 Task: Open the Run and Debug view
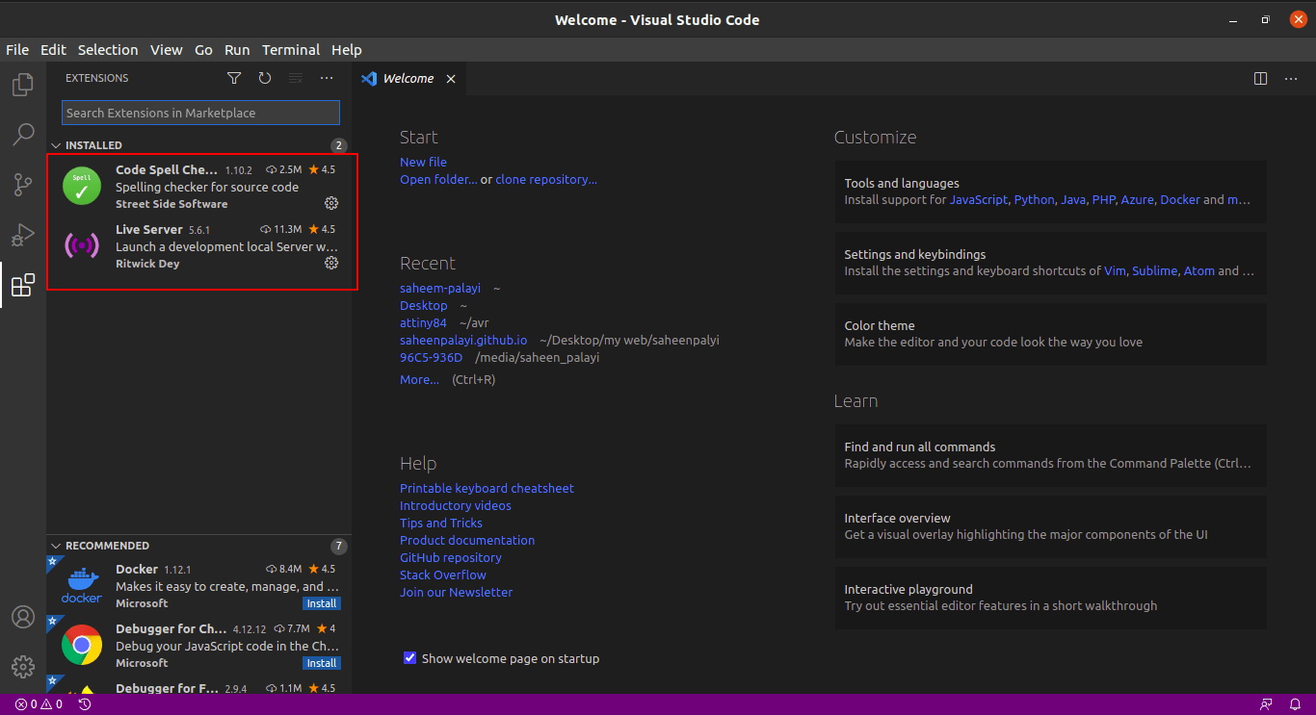(x=23, y=235)
